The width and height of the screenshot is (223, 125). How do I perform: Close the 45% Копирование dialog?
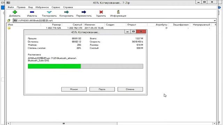click(x=141, y=32)
